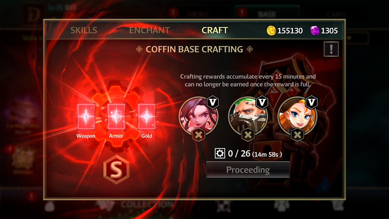Open the exclamation info icon
389x219 pixels.
click(331, 49)
